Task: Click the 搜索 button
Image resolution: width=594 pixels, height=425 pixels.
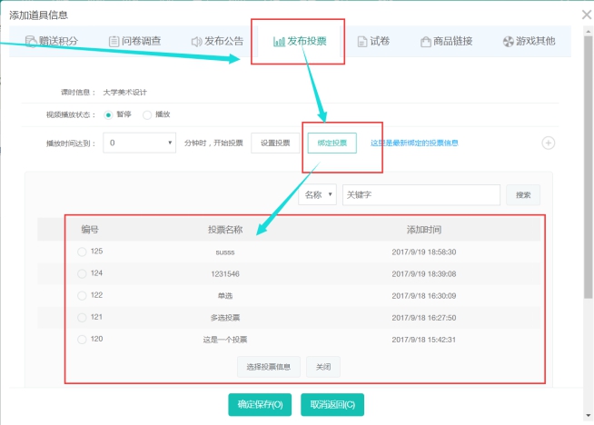Action: point(523,195)
